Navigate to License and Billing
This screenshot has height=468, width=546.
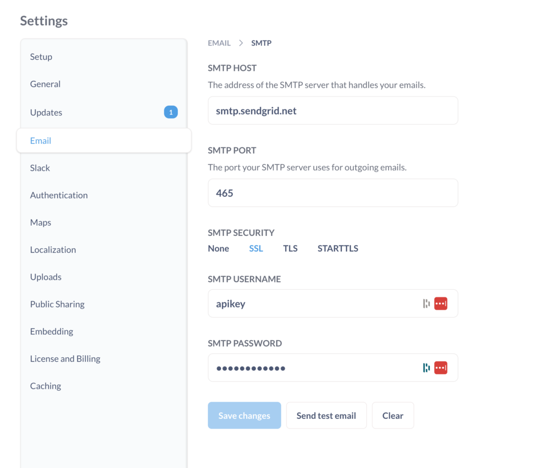(65, 358)
